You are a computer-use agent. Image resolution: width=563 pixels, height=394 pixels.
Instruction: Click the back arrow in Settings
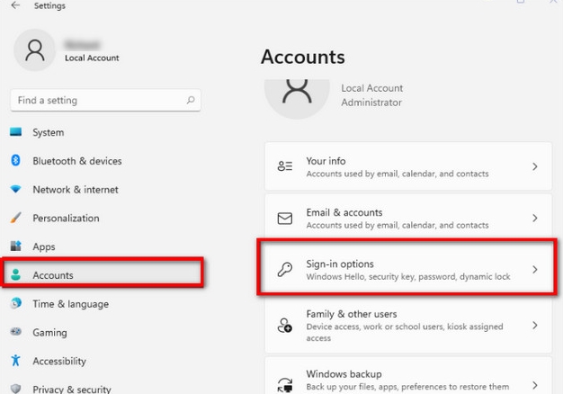(15, 5)
